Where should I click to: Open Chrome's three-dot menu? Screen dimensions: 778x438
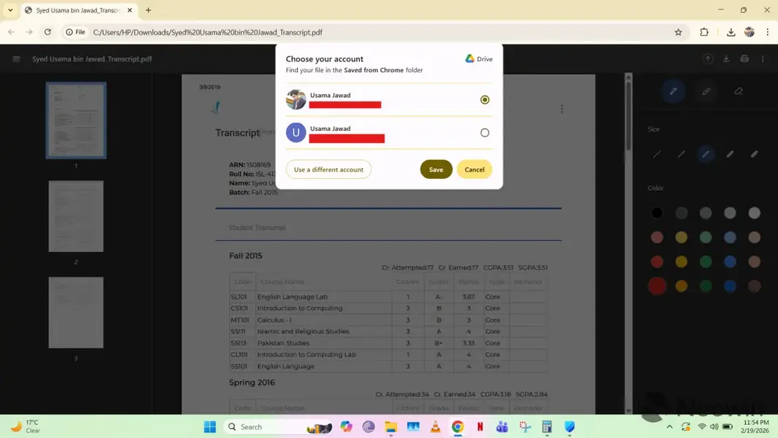[767, 32]
